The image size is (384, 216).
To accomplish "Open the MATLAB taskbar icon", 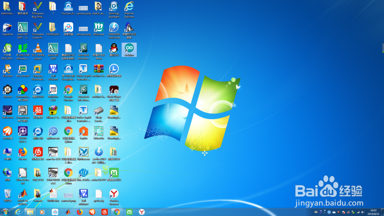I will pyautogui.click(x=68, y=212).
